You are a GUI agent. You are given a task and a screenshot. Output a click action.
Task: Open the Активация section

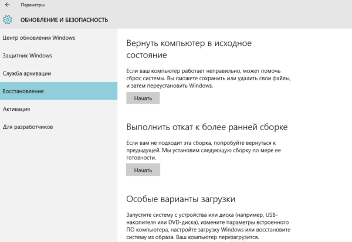59,109
